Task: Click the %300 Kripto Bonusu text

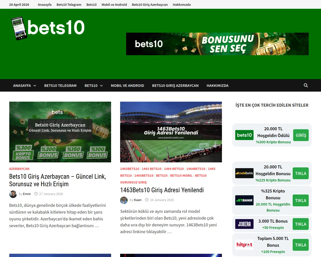Action: [273, 142]
